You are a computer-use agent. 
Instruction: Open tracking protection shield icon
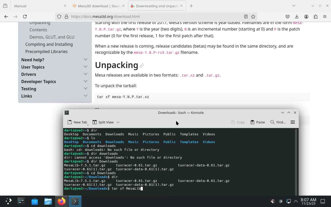click(x=59, y=17)
